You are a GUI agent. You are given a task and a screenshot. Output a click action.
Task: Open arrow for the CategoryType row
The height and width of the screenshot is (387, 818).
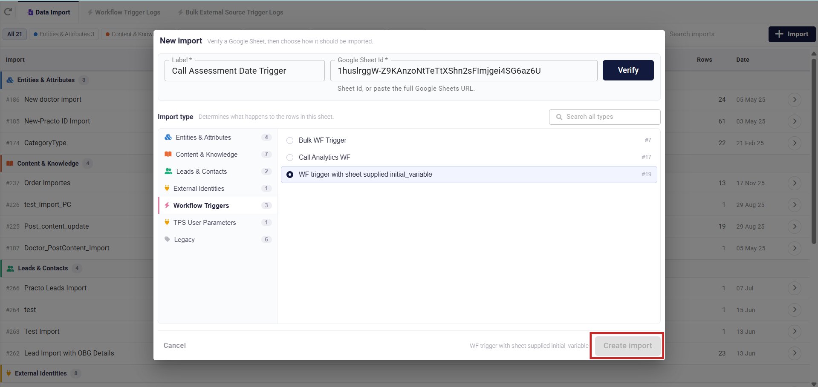tap(794, 143)
